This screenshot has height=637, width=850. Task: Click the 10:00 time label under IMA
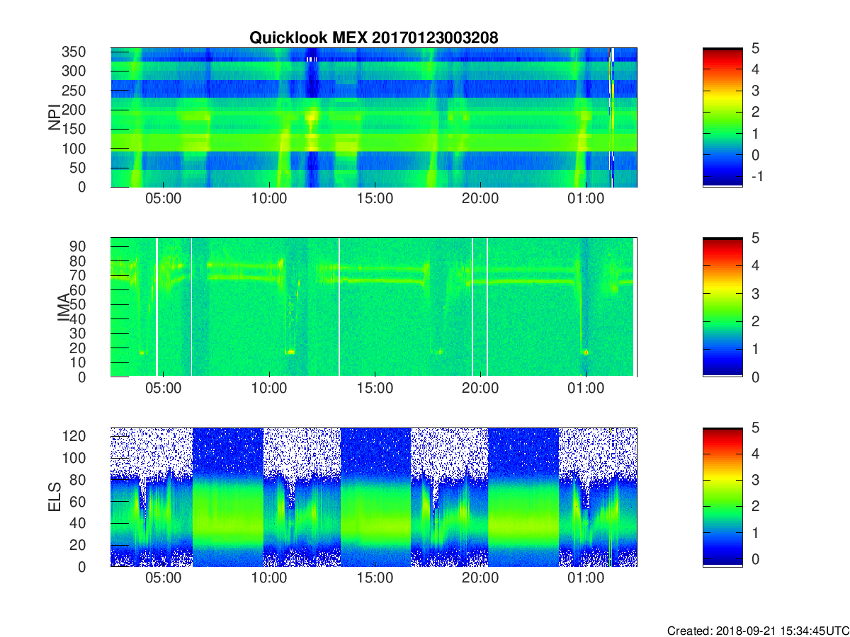[269, 388]
